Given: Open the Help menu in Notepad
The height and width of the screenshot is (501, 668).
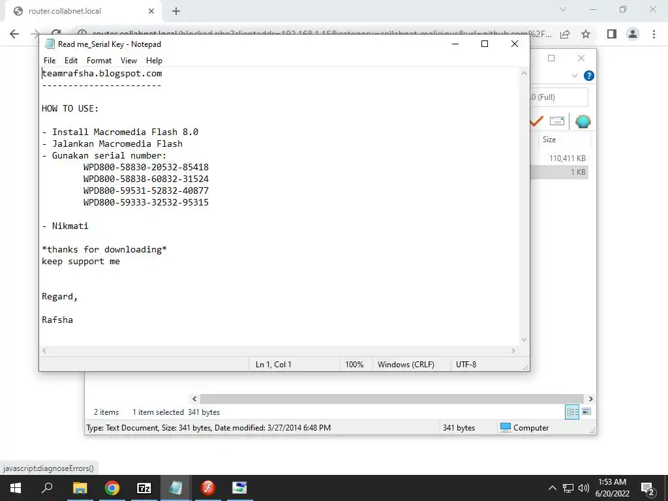Looking at the screenshot, I should click(x=154, y=61).
